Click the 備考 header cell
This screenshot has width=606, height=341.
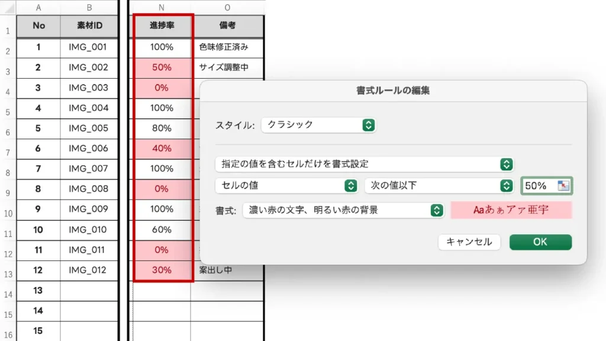point(227,26)
